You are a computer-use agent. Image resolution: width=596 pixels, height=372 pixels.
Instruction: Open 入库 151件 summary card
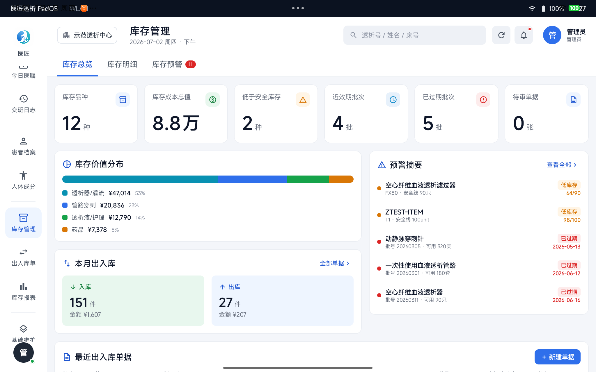pos(133,301)
